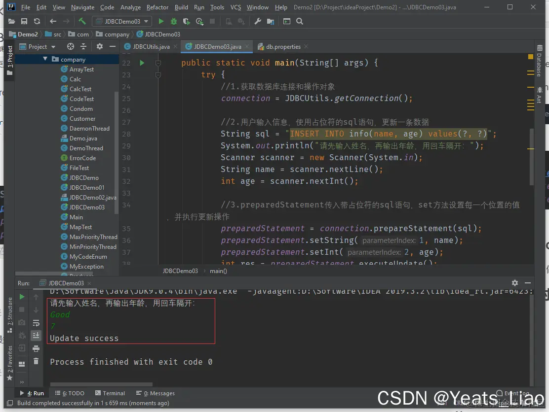Navigate back with the left arrow icon
Viewport: 549px width, 412px height.
tap(53, 21)
